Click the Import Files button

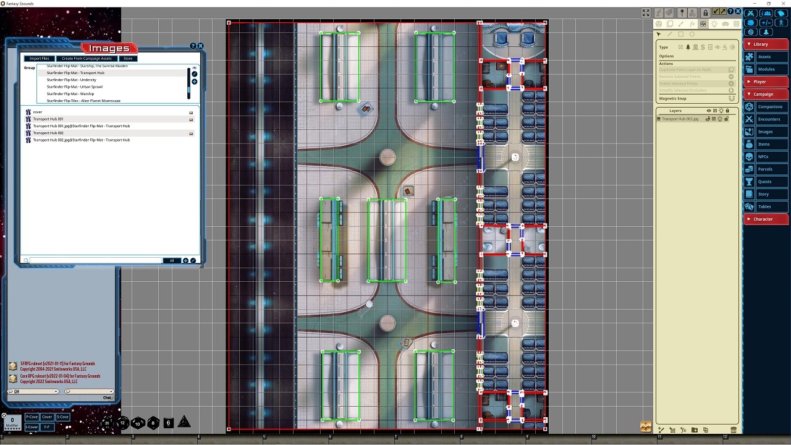[x=39, y=58]
